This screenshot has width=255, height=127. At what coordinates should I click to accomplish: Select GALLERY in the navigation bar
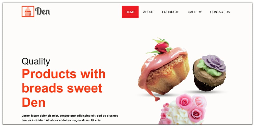tap(195, 12)
